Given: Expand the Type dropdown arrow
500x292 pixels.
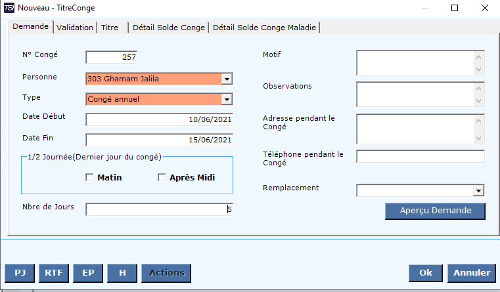Looking at the screenshot, I should point(227,99).
